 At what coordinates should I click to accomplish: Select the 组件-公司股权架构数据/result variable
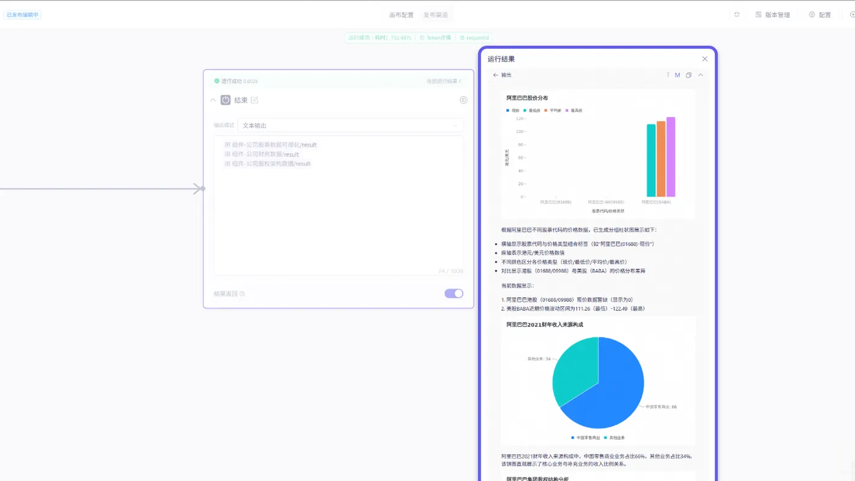pyautogui.click(x=267, y=164)
